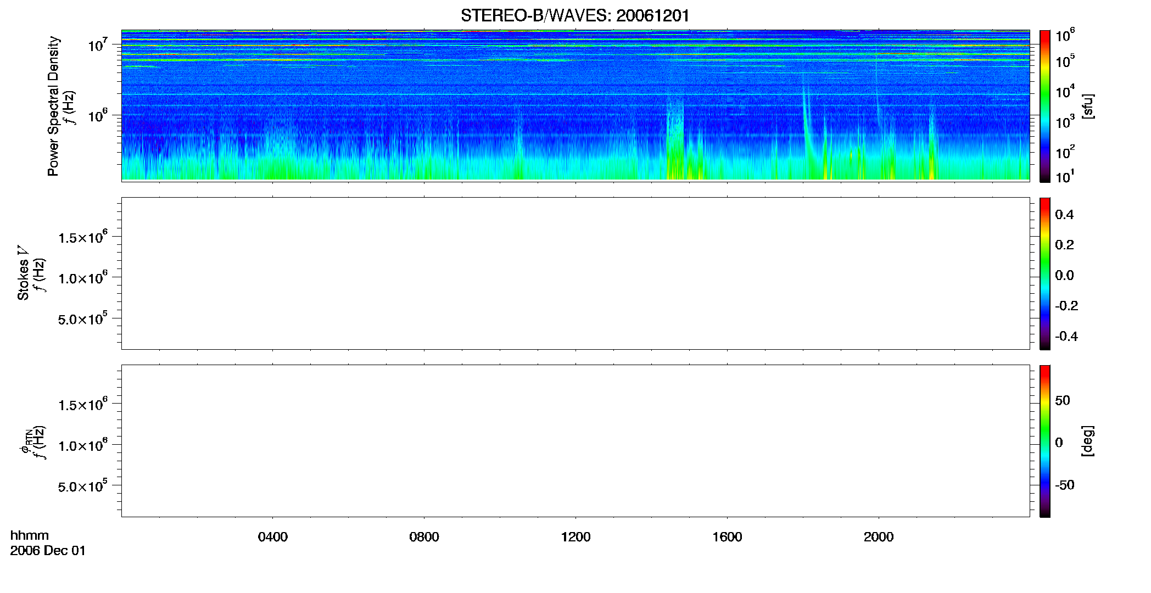The height and width of the screenshot is (593, 1151).
Task: Click the Power Spectral Density axis label
Action: 53,106
